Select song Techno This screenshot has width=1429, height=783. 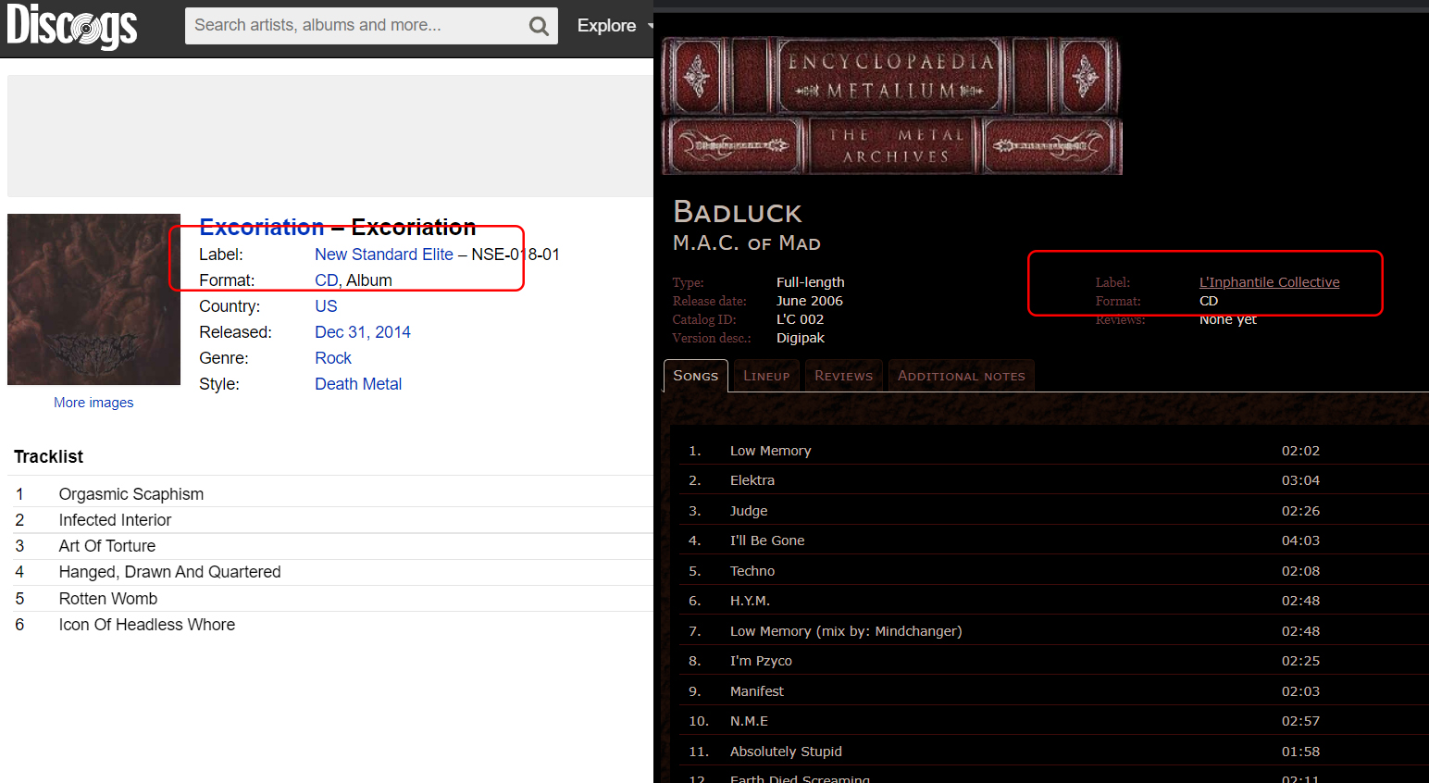click(752, 571)
